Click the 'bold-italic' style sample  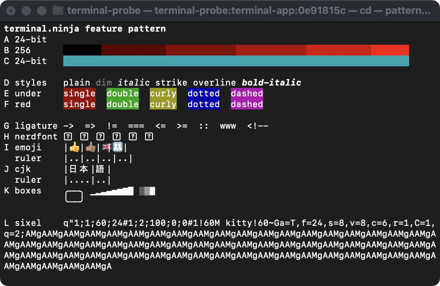pyautogui.click(x=271, y=82)
